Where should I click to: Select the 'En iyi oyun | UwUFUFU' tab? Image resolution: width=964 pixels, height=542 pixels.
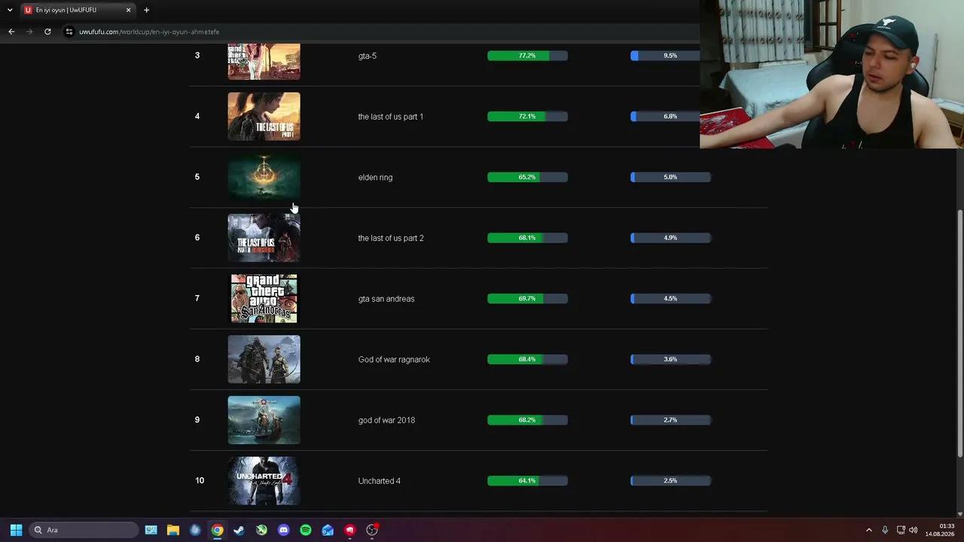[x=78, y=10]
